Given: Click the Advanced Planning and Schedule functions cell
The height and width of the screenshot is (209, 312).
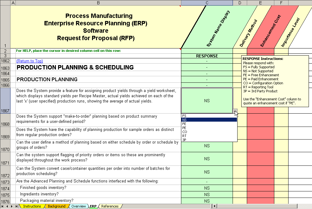Looking at the screenshot, I should 98,182.
